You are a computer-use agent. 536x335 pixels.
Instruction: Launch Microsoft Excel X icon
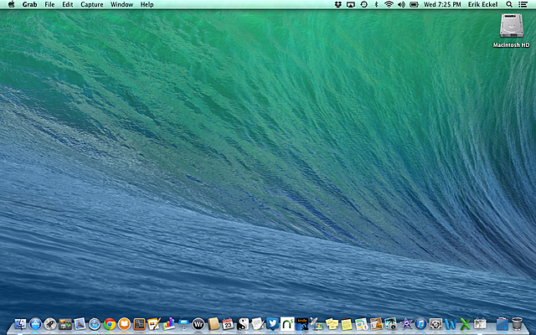[466, 323]
